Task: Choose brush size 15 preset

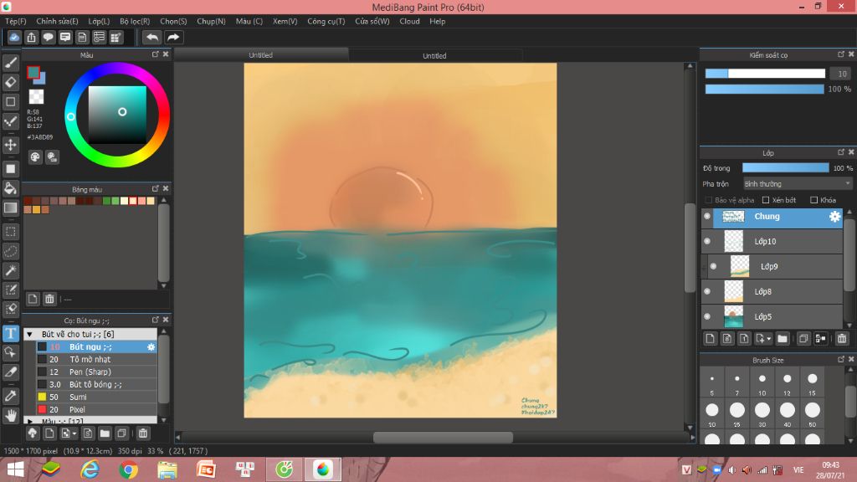Action: 812,383
